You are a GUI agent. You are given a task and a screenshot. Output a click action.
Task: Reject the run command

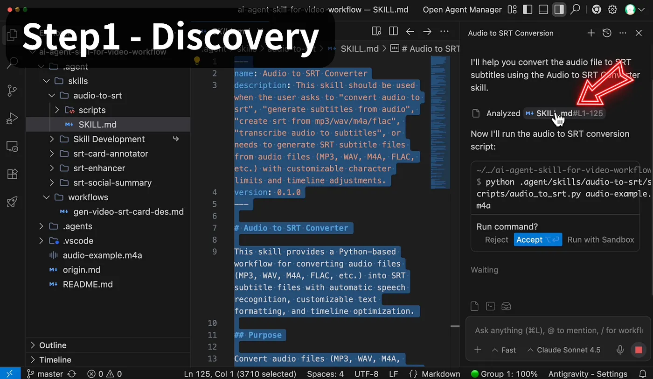tap(496, 240)
